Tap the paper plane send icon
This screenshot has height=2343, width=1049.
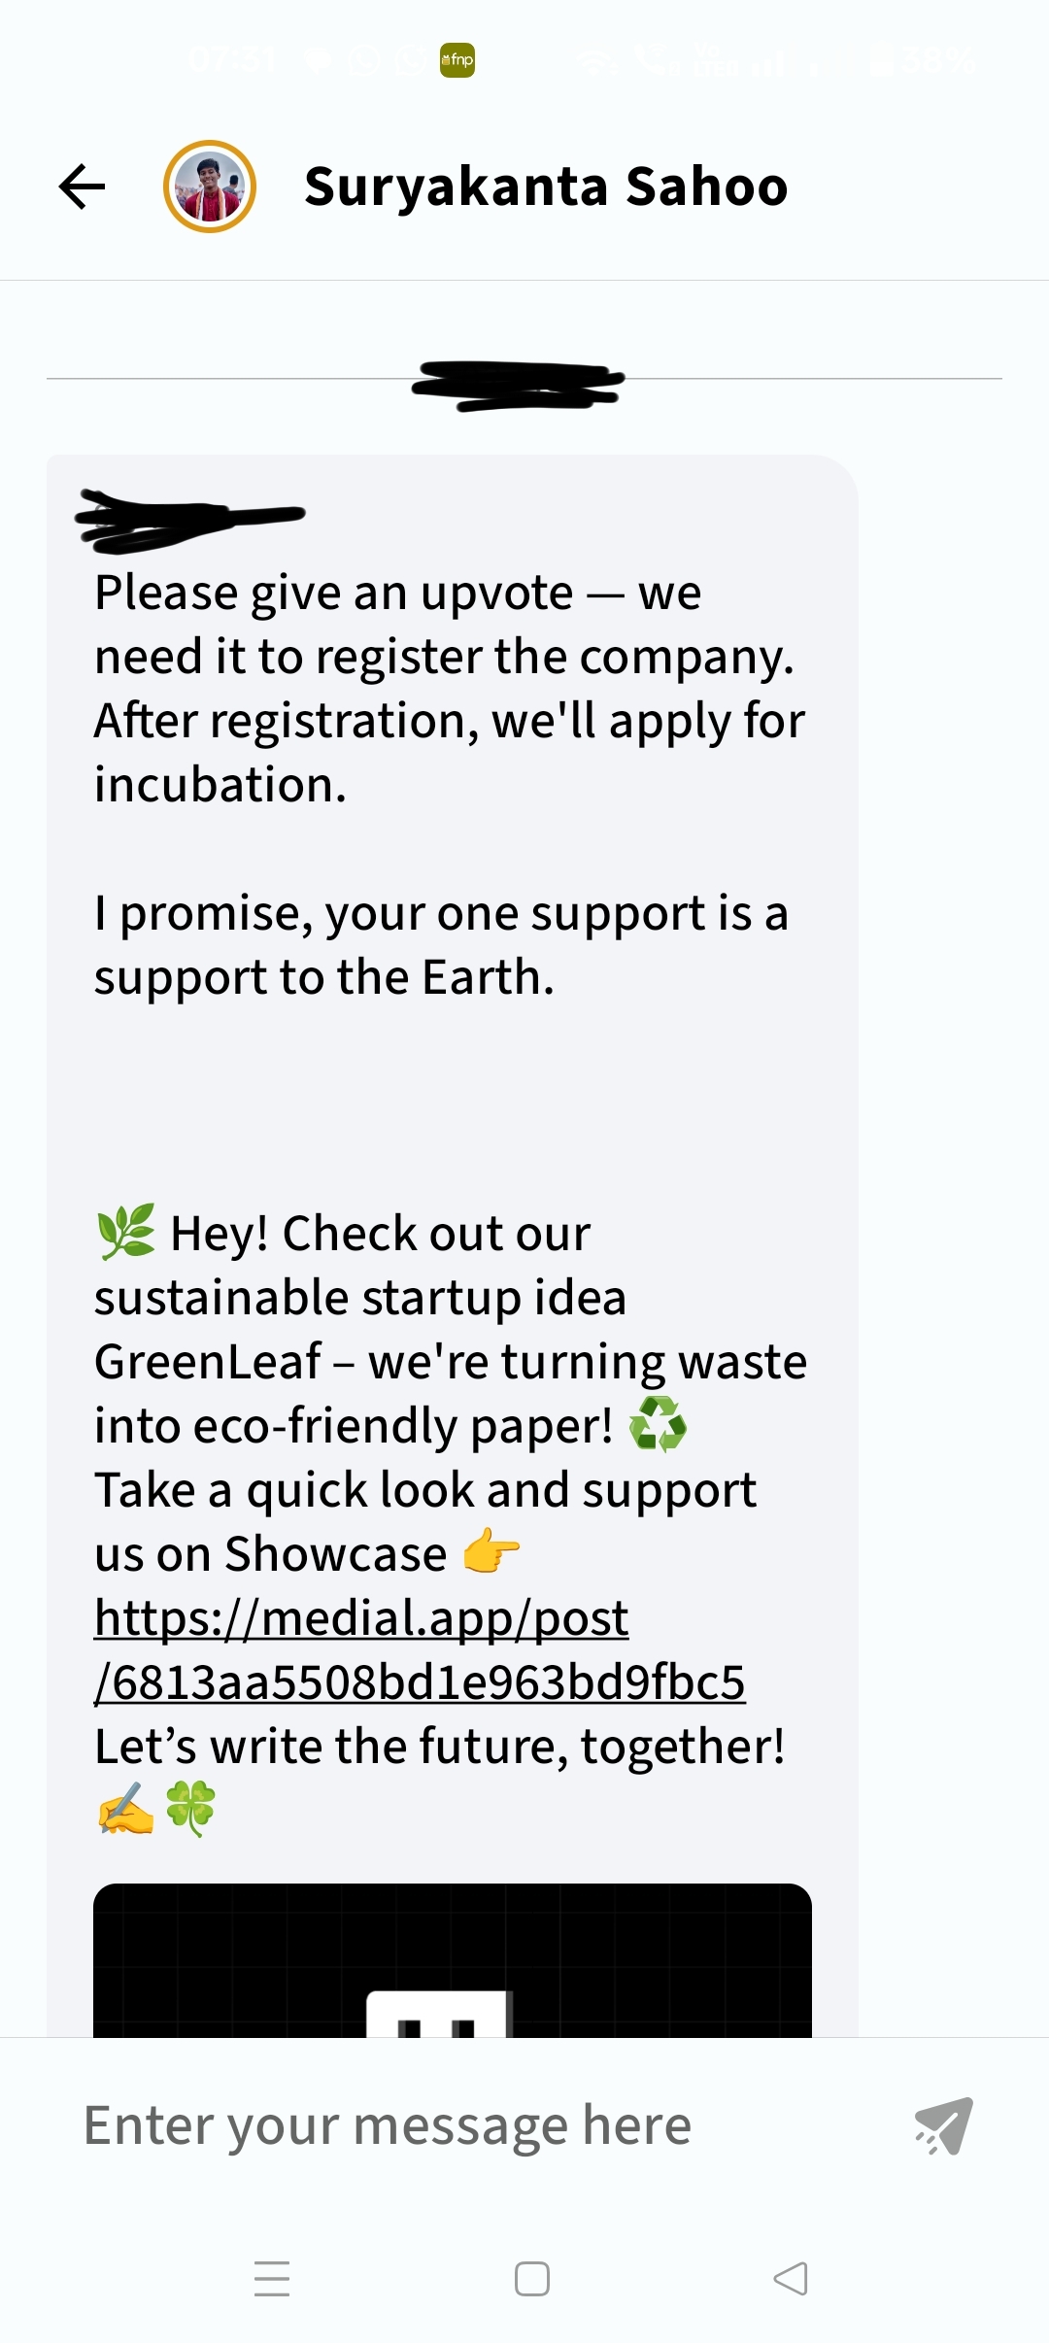tap(943, 2125)
